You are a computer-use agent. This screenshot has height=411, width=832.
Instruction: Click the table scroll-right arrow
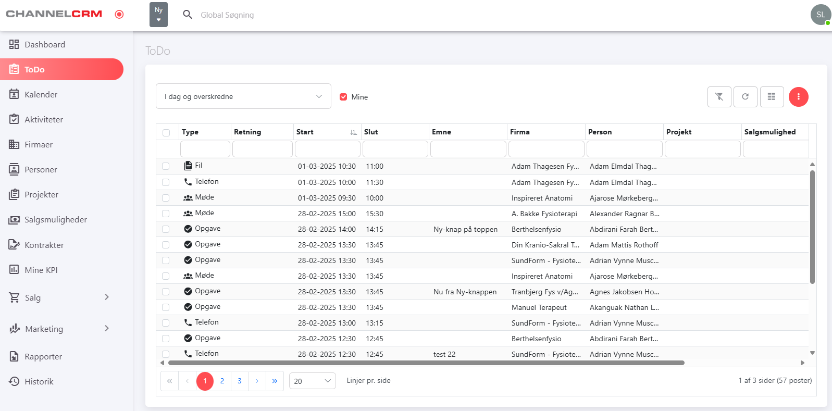point(802,363)
